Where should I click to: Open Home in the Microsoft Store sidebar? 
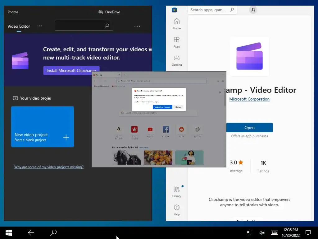[x=177, y=24]
